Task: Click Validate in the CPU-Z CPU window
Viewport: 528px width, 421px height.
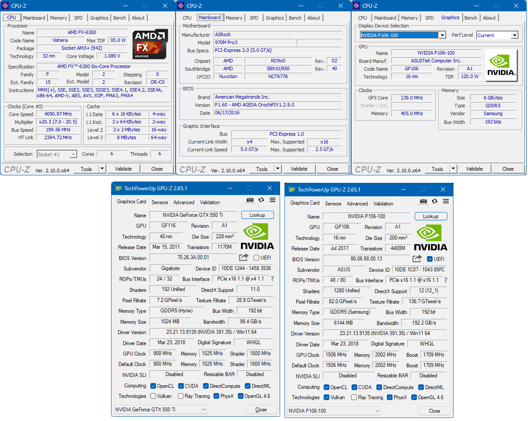Action: pyautogui.click(x=123, y=169)
